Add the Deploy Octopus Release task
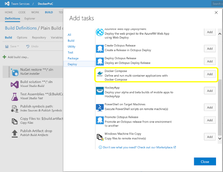The width and height of the screenshot is (223, 172). point(210,61)
